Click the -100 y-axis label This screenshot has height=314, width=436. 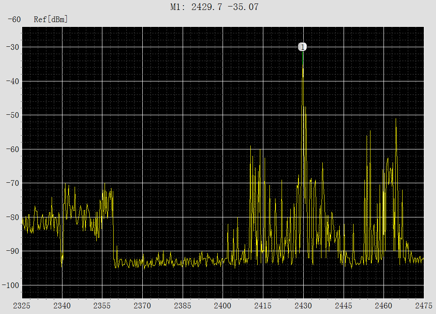(10, 285)
